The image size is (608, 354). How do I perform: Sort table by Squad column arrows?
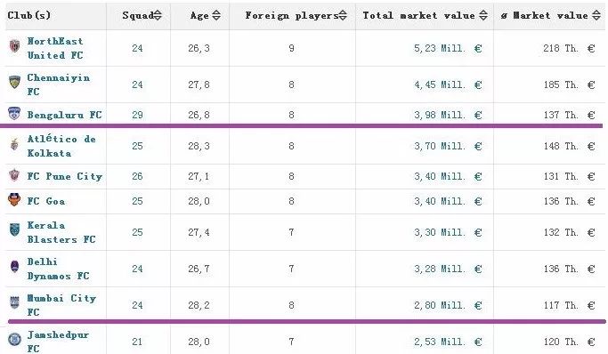coord(158,15)
